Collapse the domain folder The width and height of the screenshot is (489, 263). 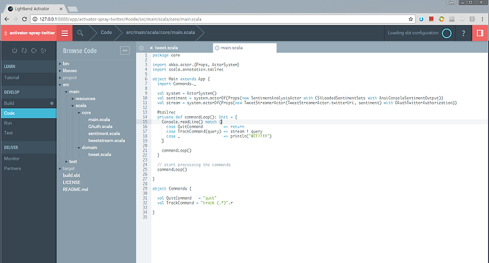coord(79,147)
